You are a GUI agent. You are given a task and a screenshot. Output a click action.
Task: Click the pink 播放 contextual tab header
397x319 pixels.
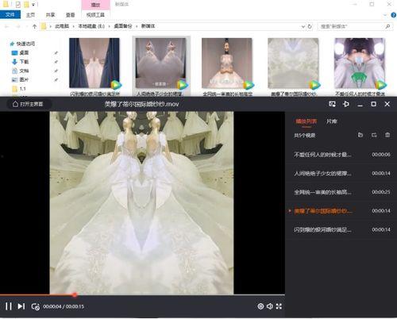tap(95, 5)
